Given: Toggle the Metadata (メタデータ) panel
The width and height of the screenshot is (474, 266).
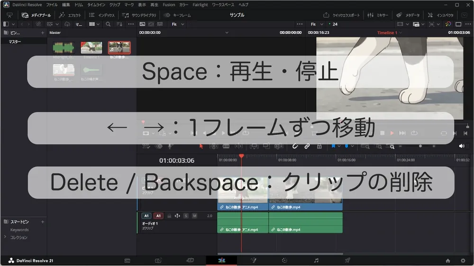Looking at the screenshot, I should tap(408, 15).
